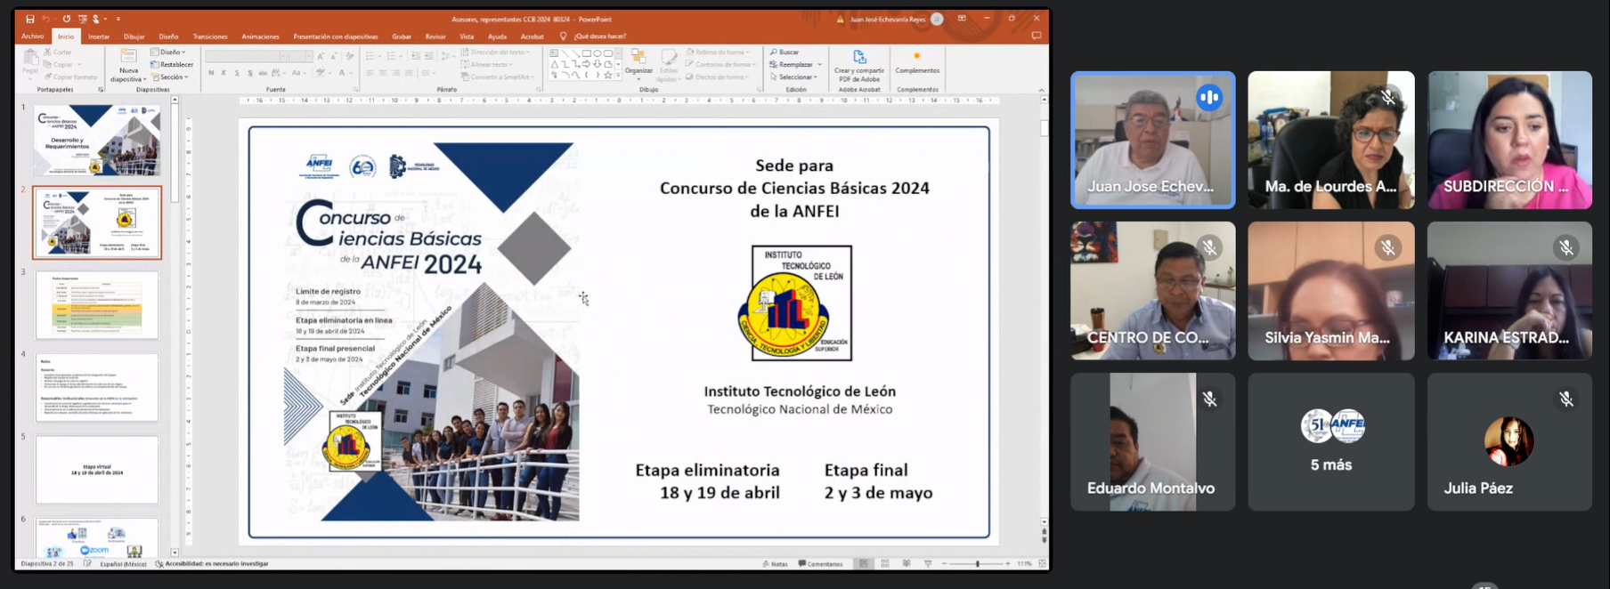
Task: Toggle bulleted list
Action: point(370,56)
